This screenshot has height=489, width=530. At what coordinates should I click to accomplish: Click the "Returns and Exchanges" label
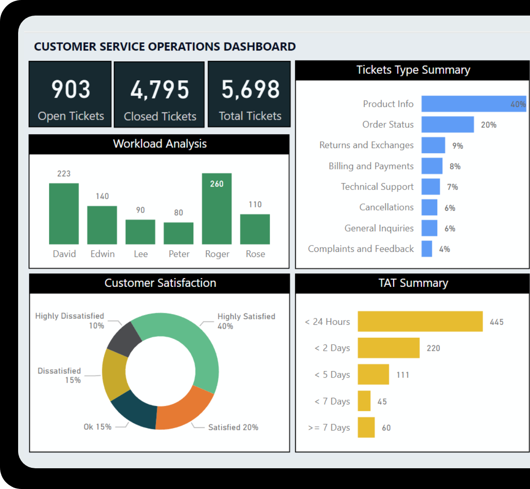(x=366, y=146)
